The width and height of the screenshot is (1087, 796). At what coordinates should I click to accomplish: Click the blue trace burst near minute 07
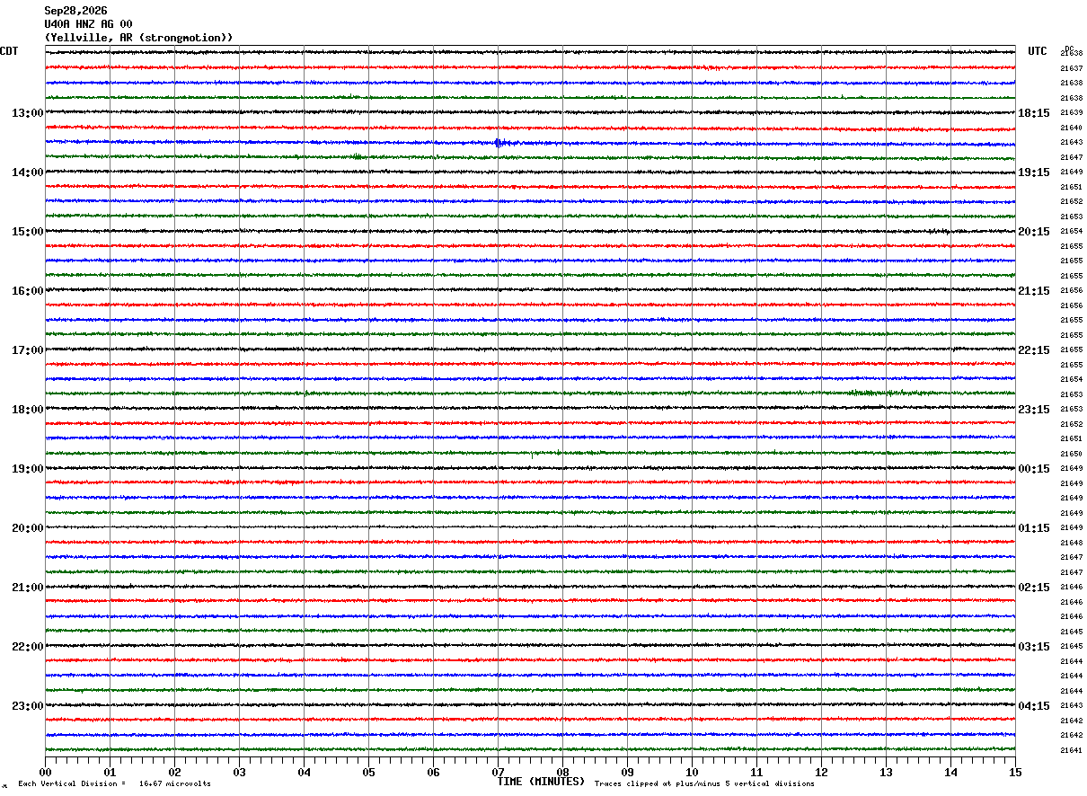(x=500, y=143)
